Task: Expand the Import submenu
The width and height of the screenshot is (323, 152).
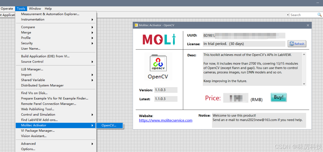Action: coord(56,75)
